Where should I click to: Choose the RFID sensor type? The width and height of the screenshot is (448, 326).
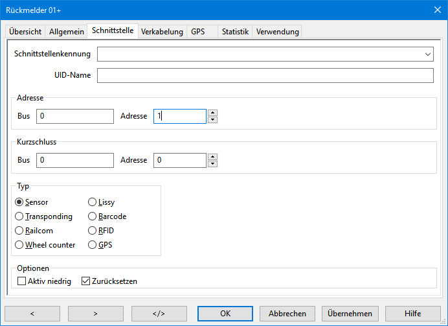(x=93, y=231)
